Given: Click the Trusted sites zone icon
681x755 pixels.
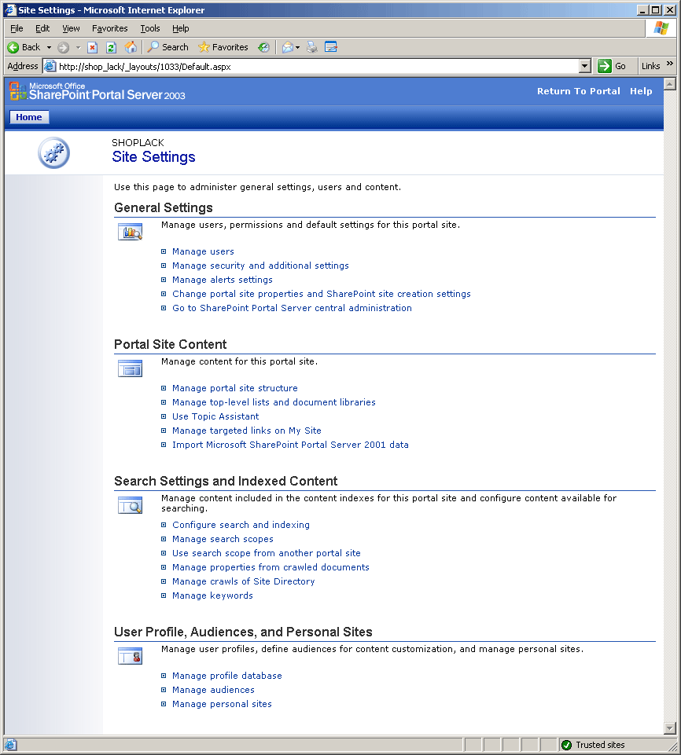Looking at the screenshot, I should (x=567, y=745).
